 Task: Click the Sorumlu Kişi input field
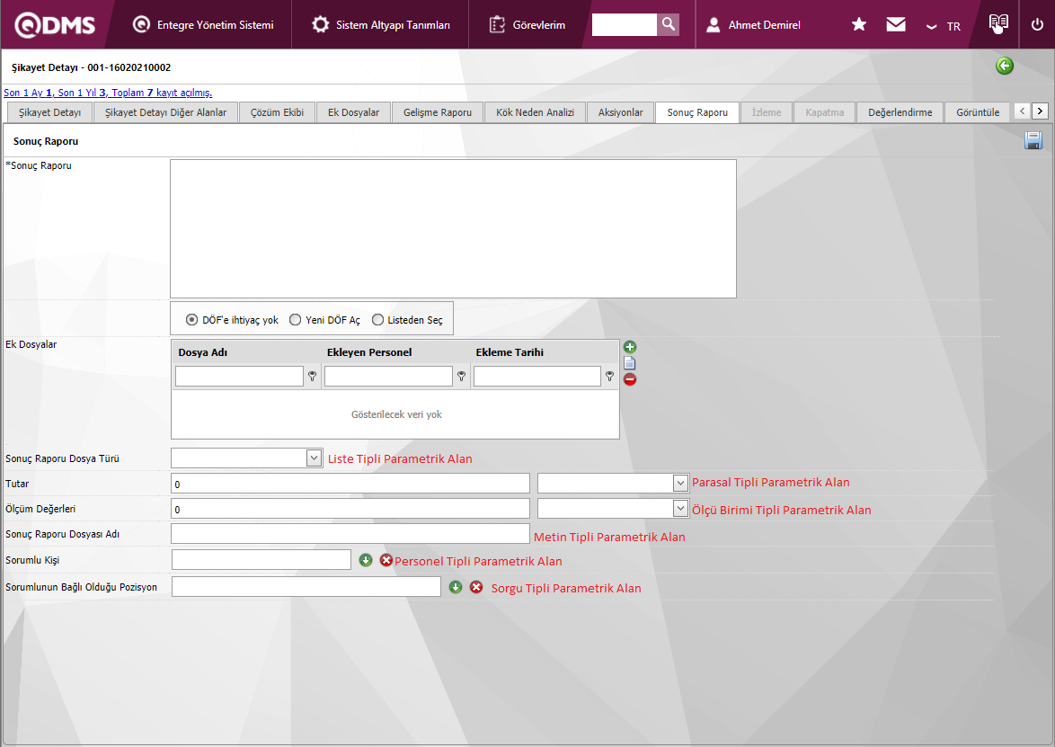(x=262, y=559)
